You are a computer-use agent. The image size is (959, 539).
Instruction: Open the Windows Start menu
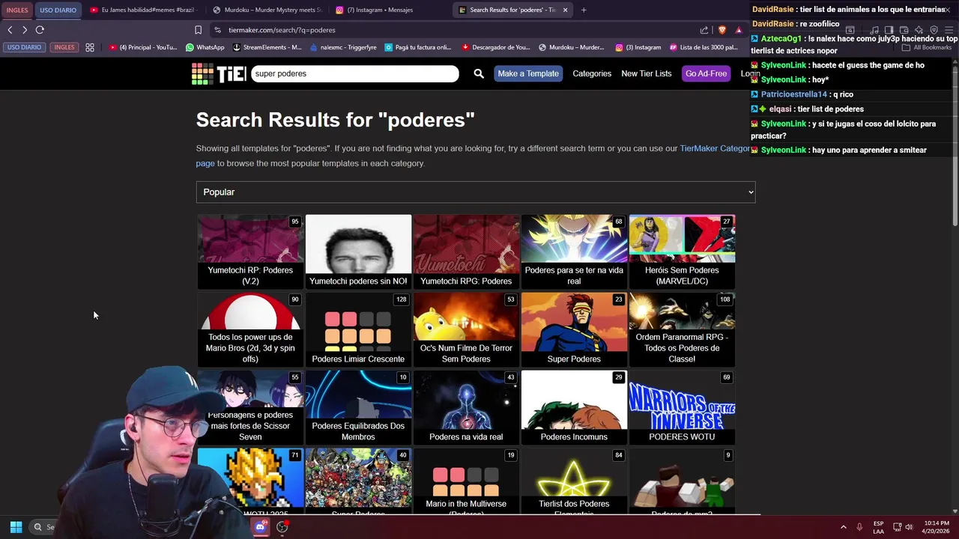tap(16, 527)
